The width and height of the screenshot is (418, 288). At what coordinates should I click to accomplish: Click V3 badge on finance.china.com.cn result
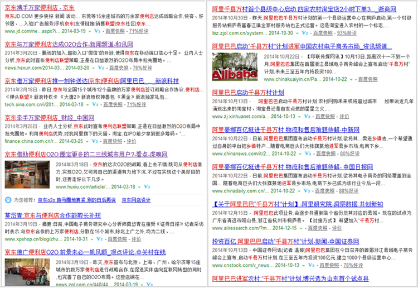coord(95,141)
